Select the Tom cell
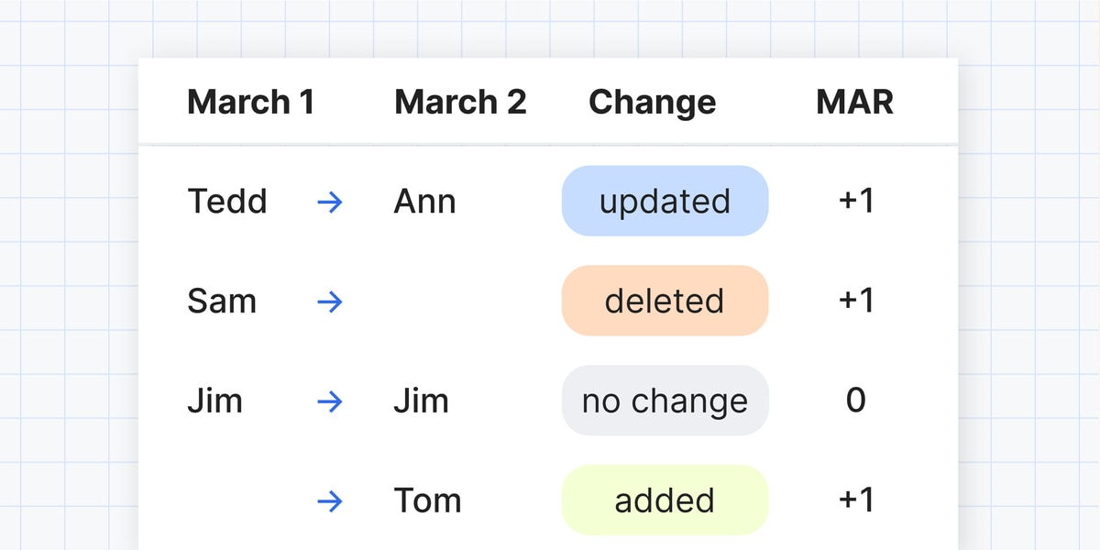Screen dimensions: 1100x550 coord(427,500)
